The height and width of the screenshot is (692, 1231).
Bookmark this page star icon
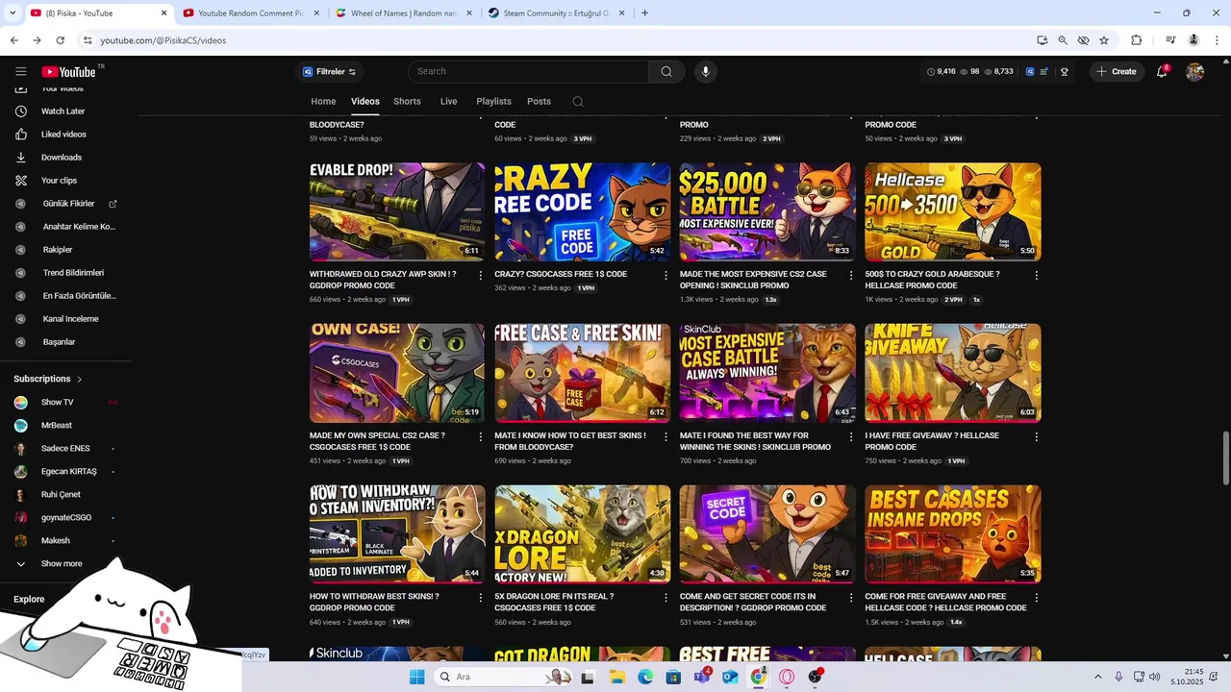[x=1104, y=40]
